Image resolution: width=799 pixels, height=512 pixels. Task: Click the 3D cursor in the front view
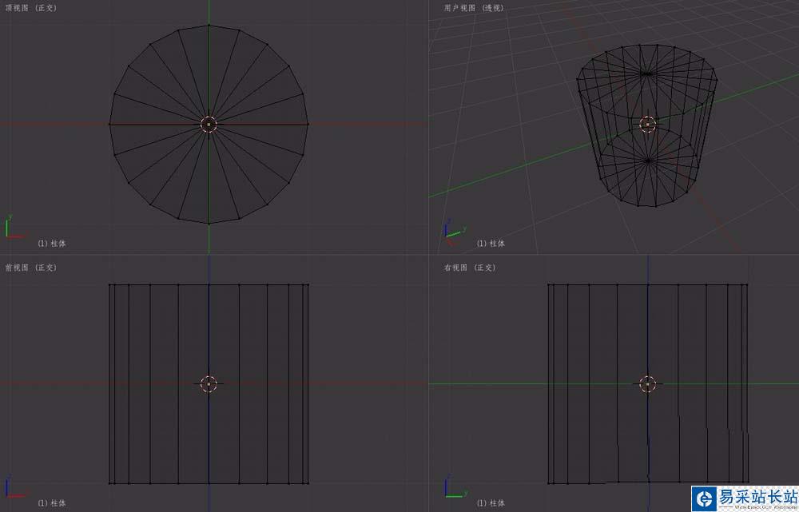[x=209, y=383]
